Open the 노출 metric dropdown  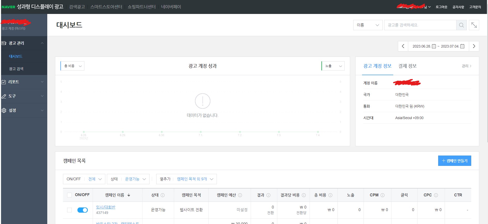[333, 66]
